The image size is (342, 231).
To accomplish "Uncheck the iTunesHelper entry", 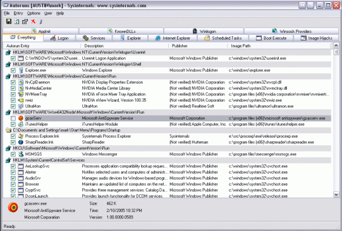I will pyautogui.click(x=13, y=124).
